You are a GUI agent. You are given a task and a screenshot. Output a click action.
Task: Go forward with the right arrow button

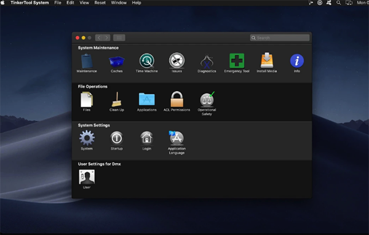pyautogui.click(x=106, y=38)
